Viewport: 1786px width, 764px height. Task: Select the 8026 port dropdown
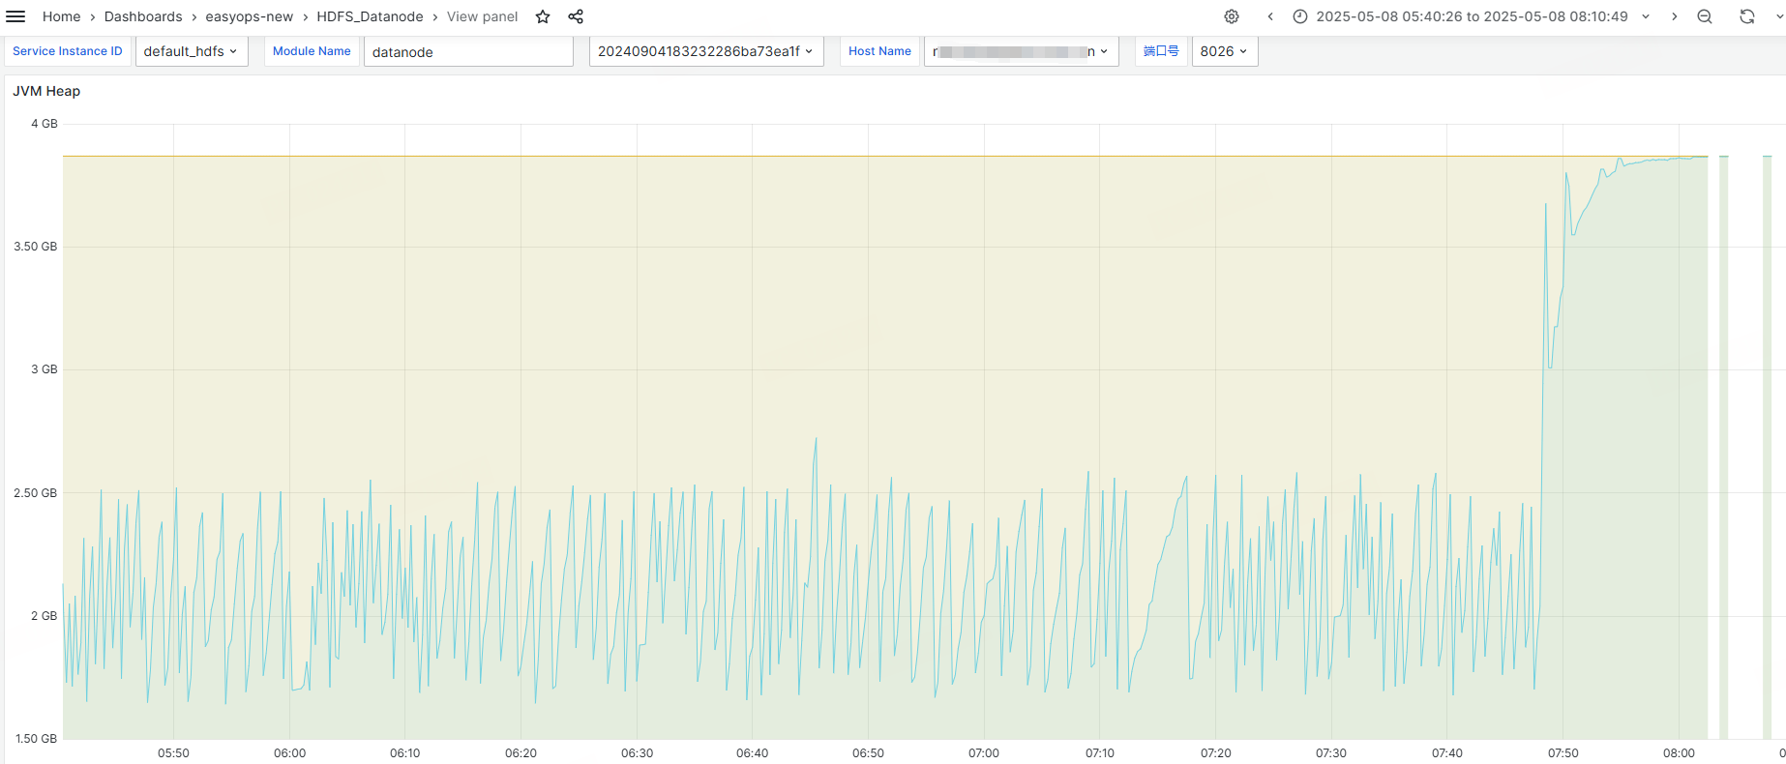[1224, 51]
